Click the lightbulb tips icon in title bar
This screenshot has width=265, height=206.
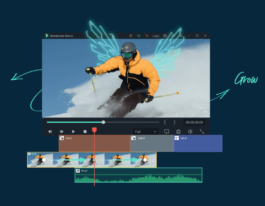[131, 36]
